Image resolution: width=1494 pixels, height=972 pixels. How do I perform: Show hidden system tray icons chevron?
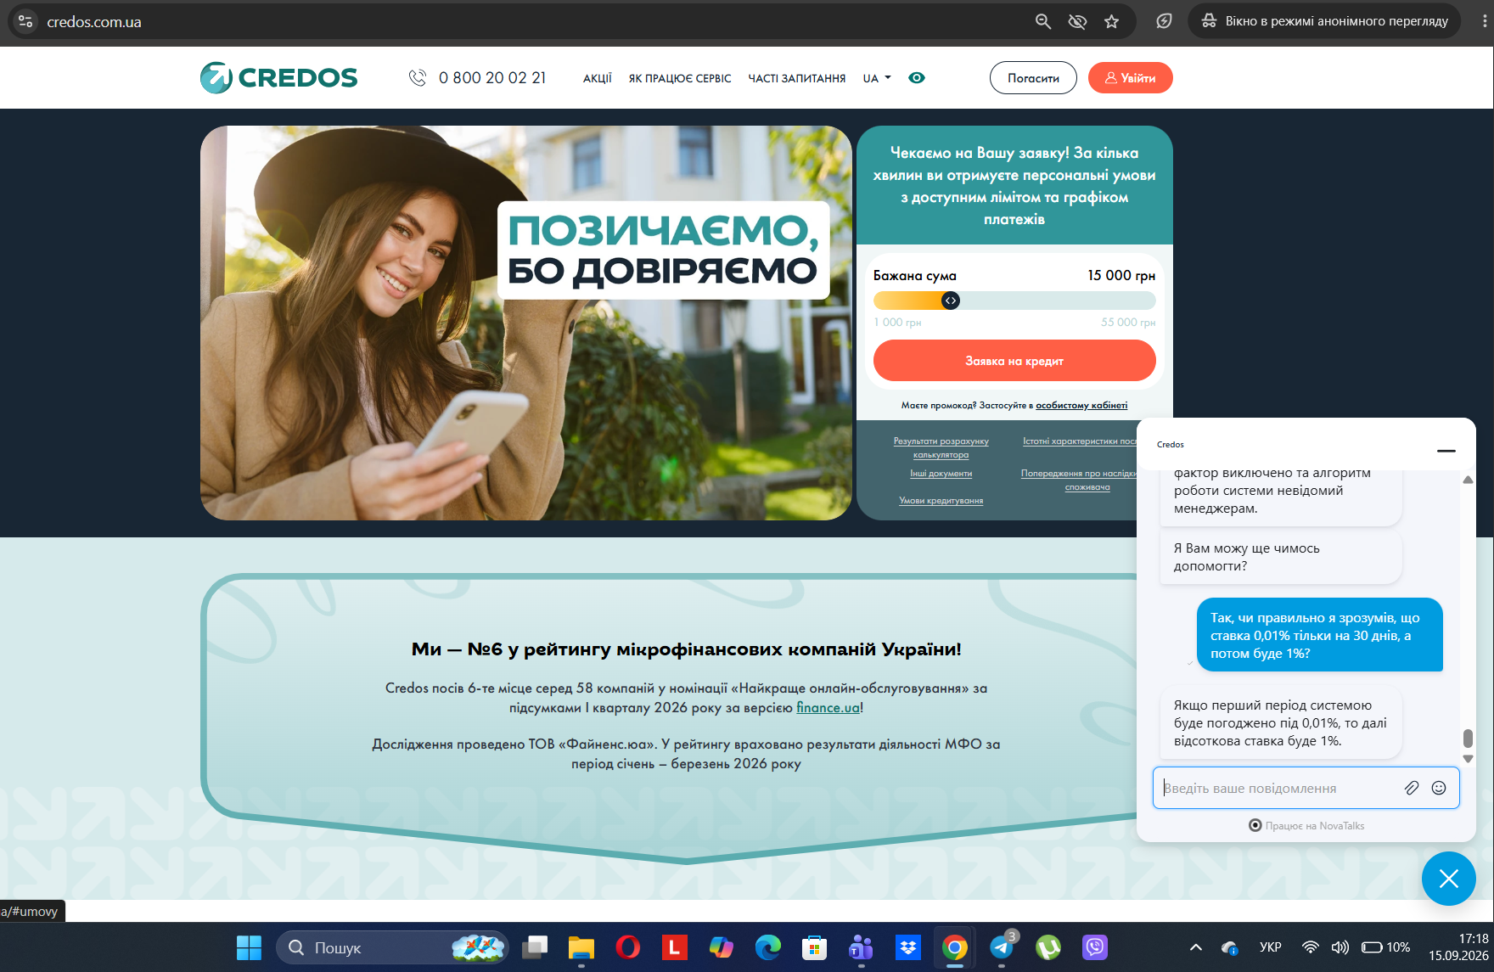(1196, 947)
